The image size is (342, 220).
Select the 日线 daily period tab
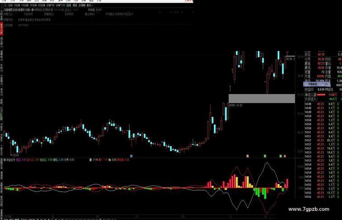pos(68,5)
